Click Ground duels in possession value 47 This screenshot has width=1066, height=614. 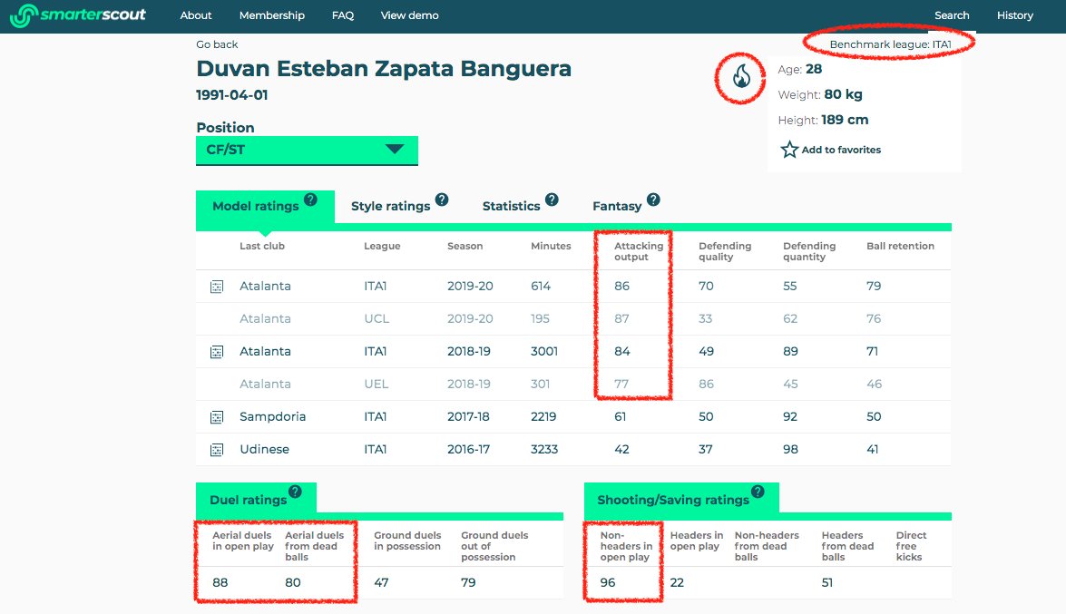pyautogui.click(x=381, y=583)
